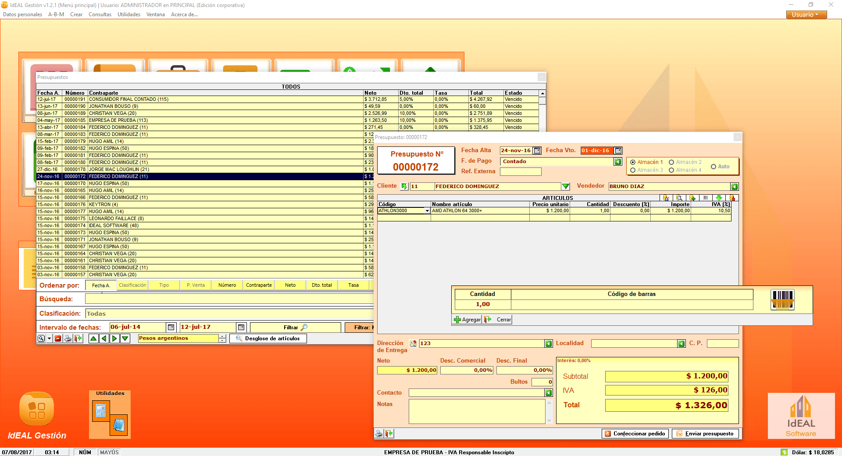842x456 pixels.
Task: Expand the Vendedor BRUNO DIAZ selector
Action: (x=735, y=186)
